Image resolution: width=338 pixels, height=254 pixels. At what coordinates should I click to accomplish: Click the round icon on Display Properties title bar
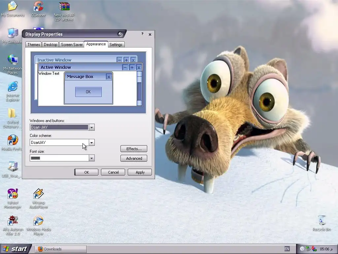click(120, 34)
